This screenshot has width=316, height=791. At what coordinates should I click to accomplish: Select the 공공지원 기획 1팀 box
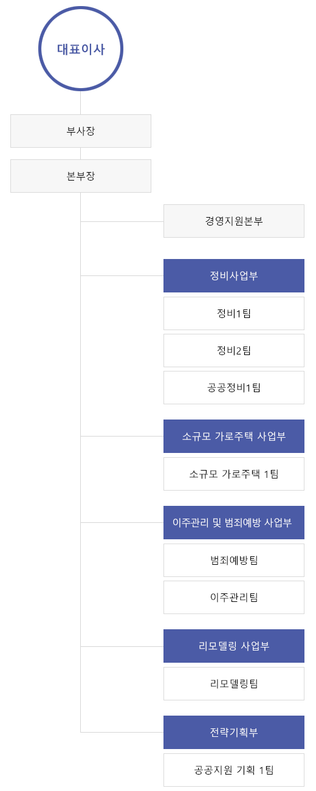[234, 770]
